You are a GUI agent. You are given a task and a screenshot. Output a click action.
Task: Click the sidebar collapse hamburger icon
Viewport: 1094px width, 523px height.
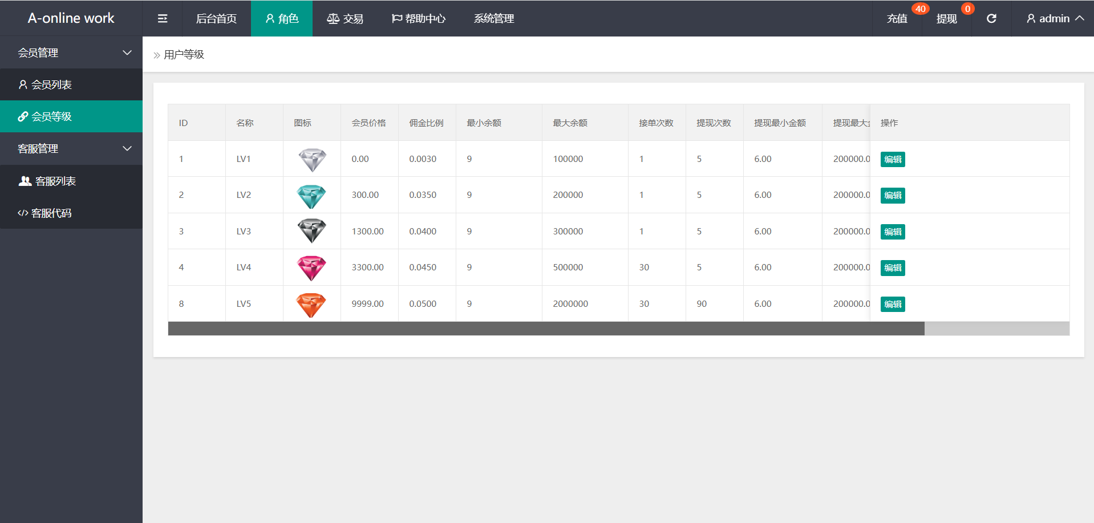tap(163, 19)
